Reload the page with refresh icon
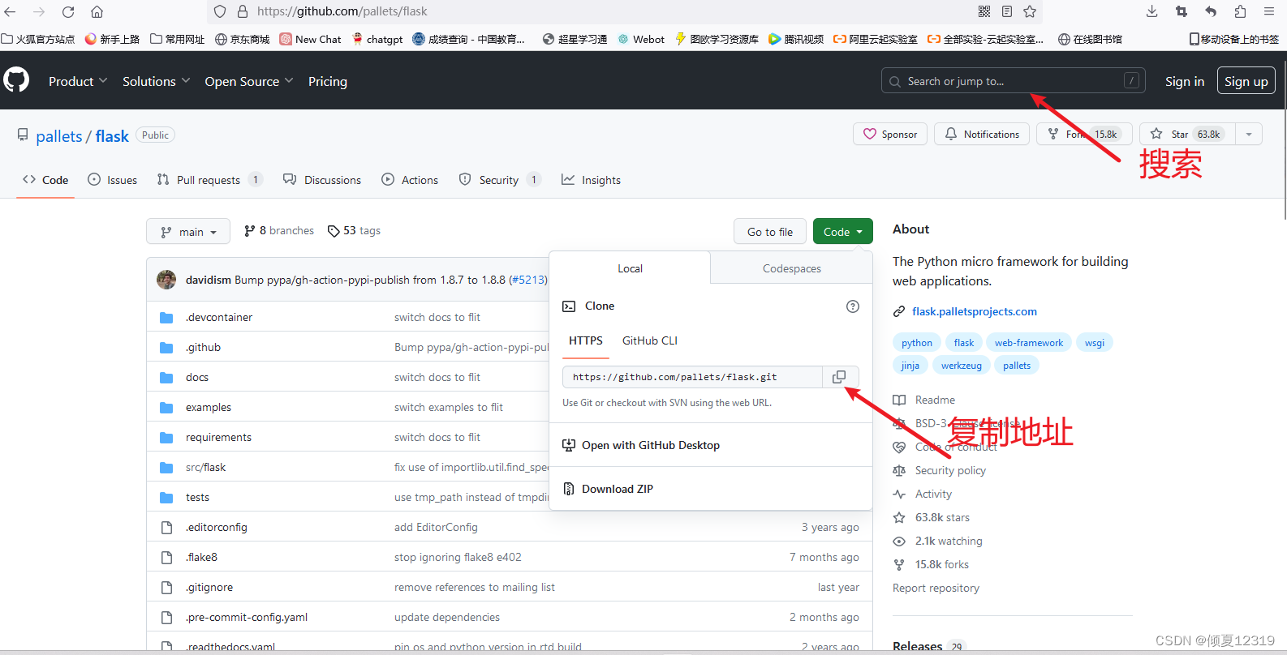The image size is (1287, 655). point(68,11)
